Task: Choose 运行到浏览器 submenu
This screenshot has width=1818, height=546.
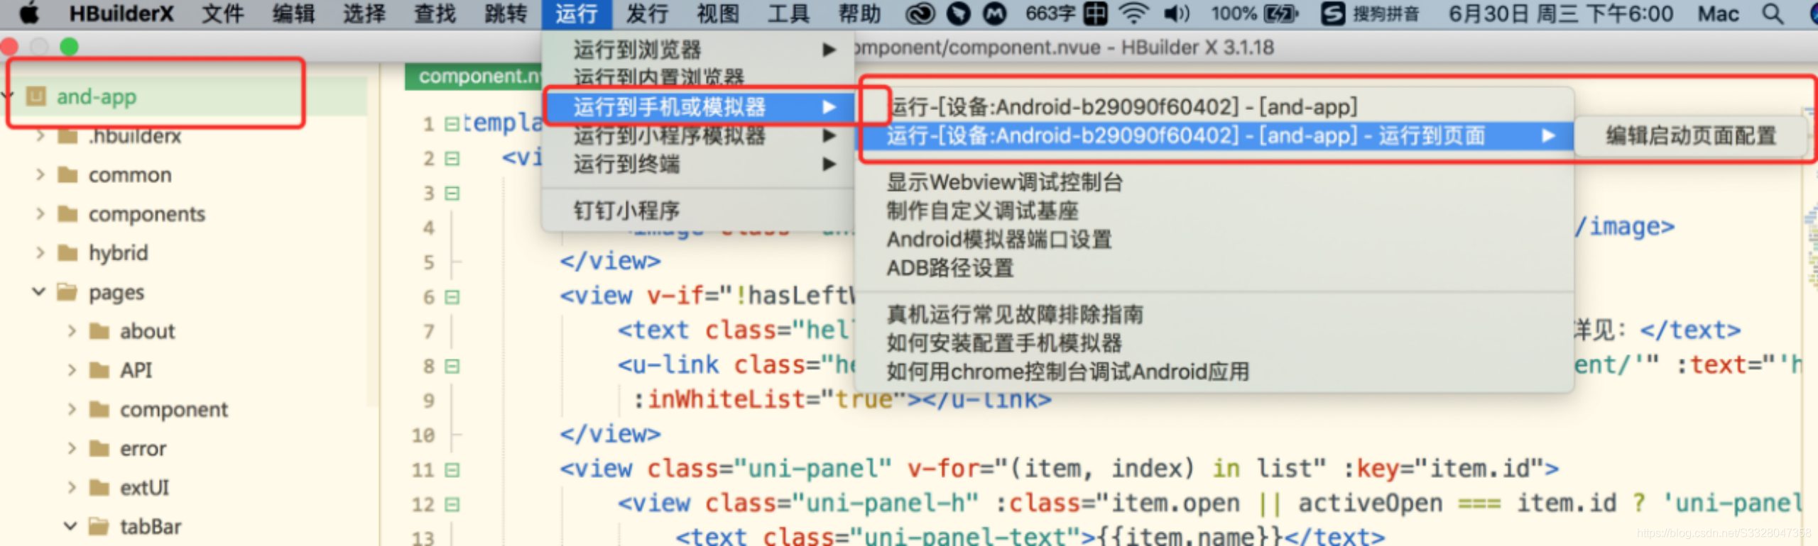Action: pos(698,50)
